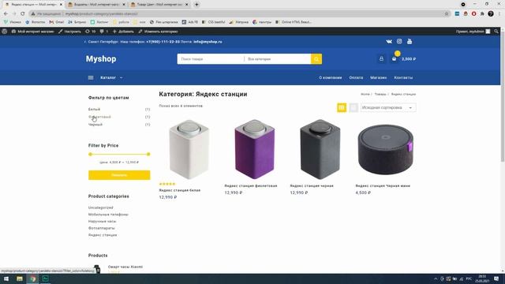The image size is (505, 284).
Task: Click the WordPress logo in admin bar
Action: pyautogui.click(x=5, y=32)
